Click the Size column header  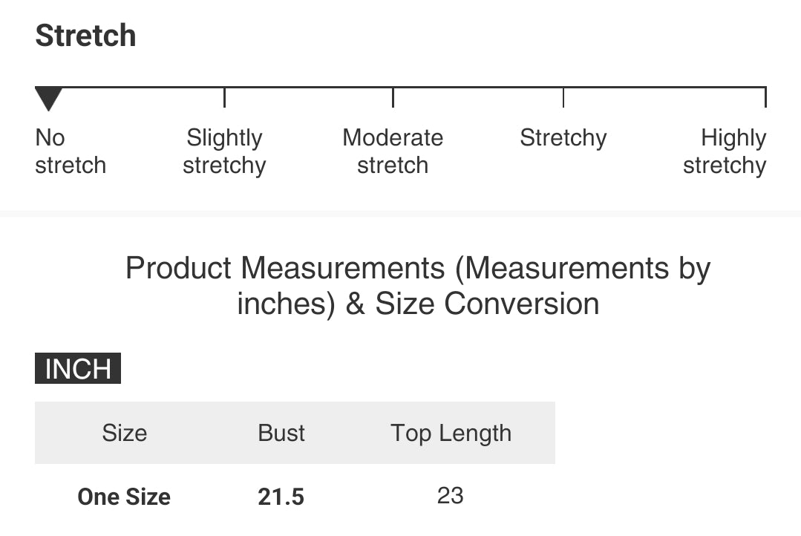124,433
